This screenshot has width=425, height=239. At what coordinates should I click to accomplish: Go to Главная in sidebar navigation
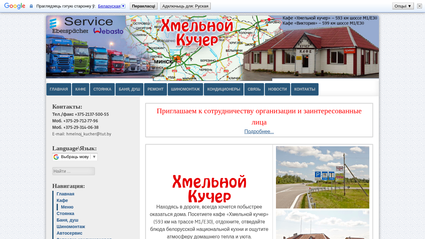point(65,194)
